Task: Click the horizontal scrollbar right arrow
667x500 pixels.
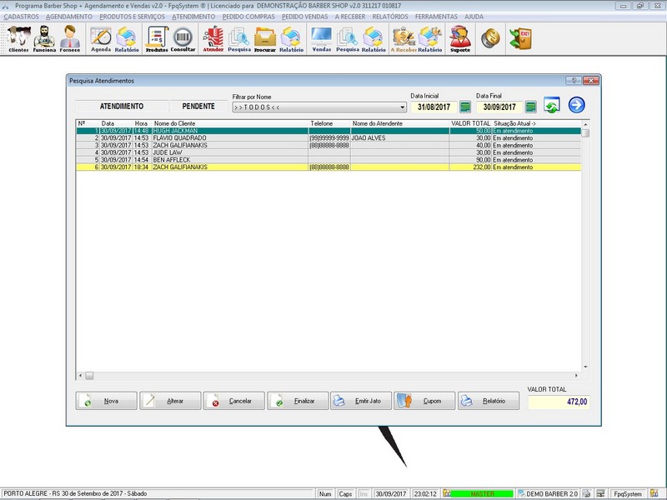Action: click(576, 376)
